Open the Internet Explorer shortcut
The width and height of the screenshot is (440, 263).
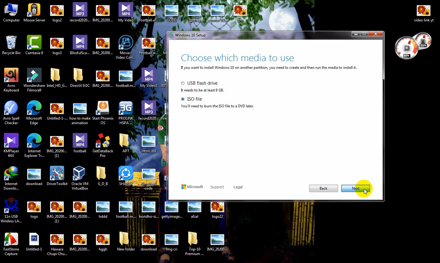(34, 146)
